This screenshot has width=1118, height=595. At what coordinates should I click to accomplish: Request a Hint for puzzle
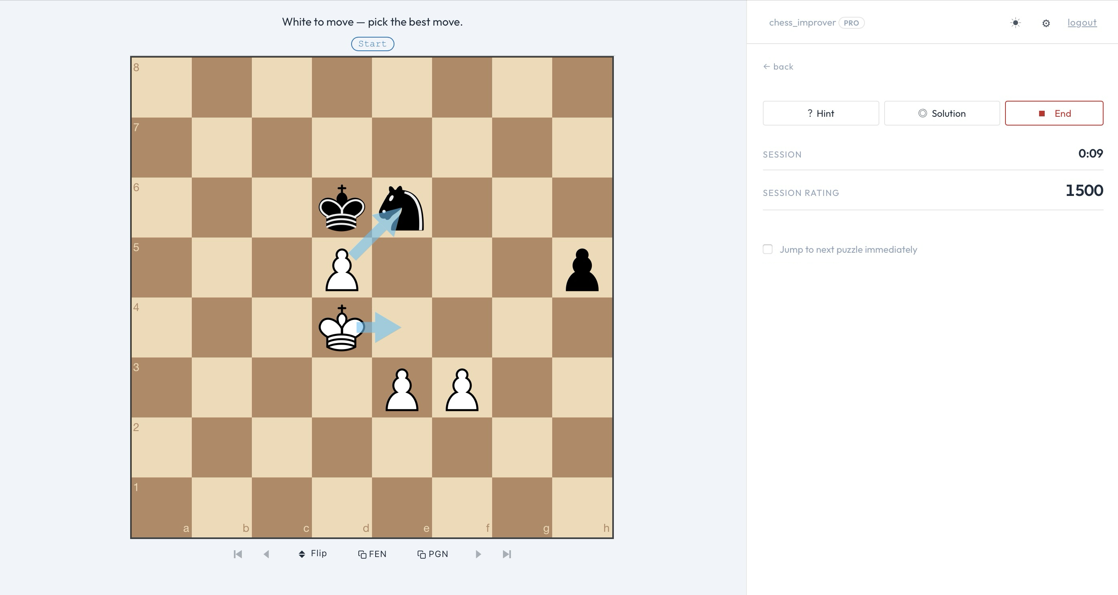820,114
